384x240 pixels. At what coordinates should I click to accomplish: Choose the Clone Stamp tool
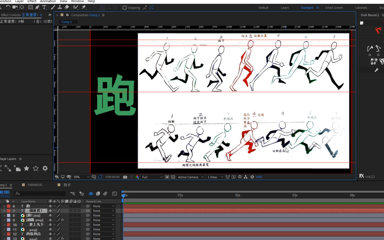59,7
